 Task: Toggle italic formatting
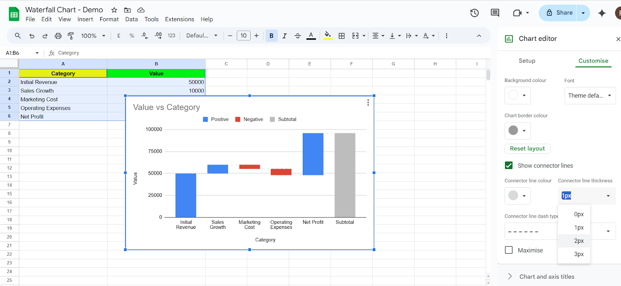(284, 36)
